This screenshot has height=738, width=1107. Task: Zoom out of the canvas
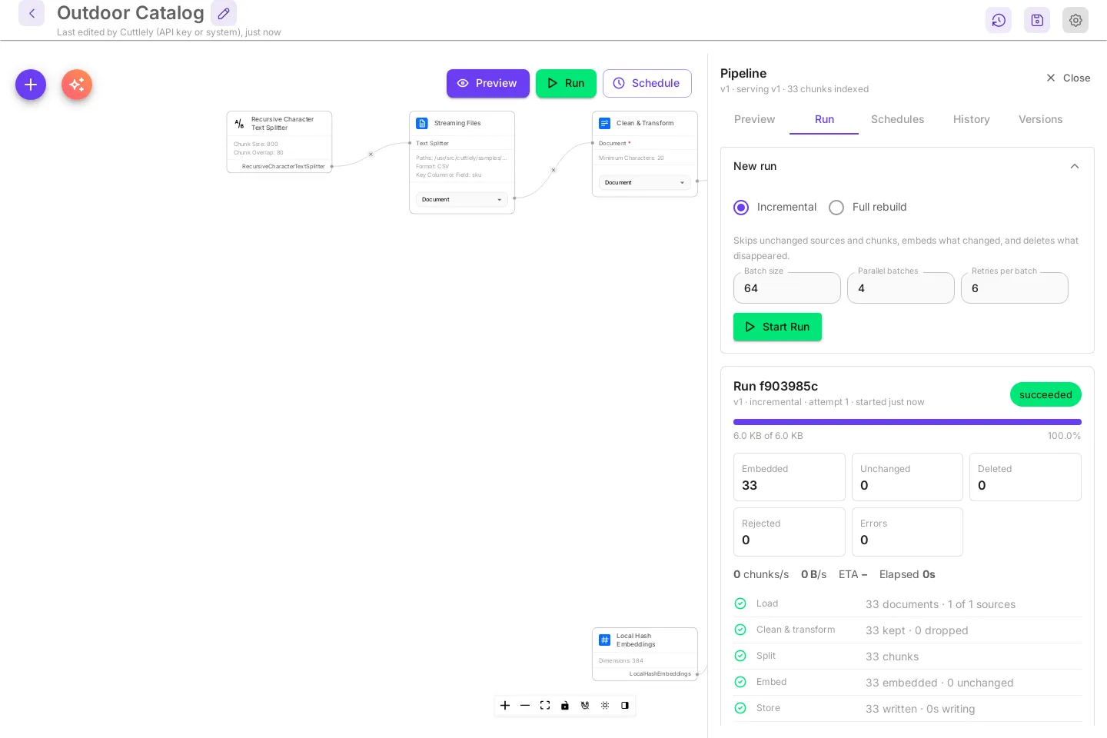coord(525,705)
